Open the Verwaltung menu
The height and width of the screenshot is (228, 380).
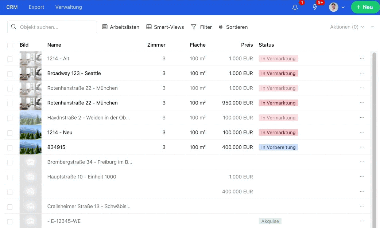pyautogui.click(x=69, y=7)
